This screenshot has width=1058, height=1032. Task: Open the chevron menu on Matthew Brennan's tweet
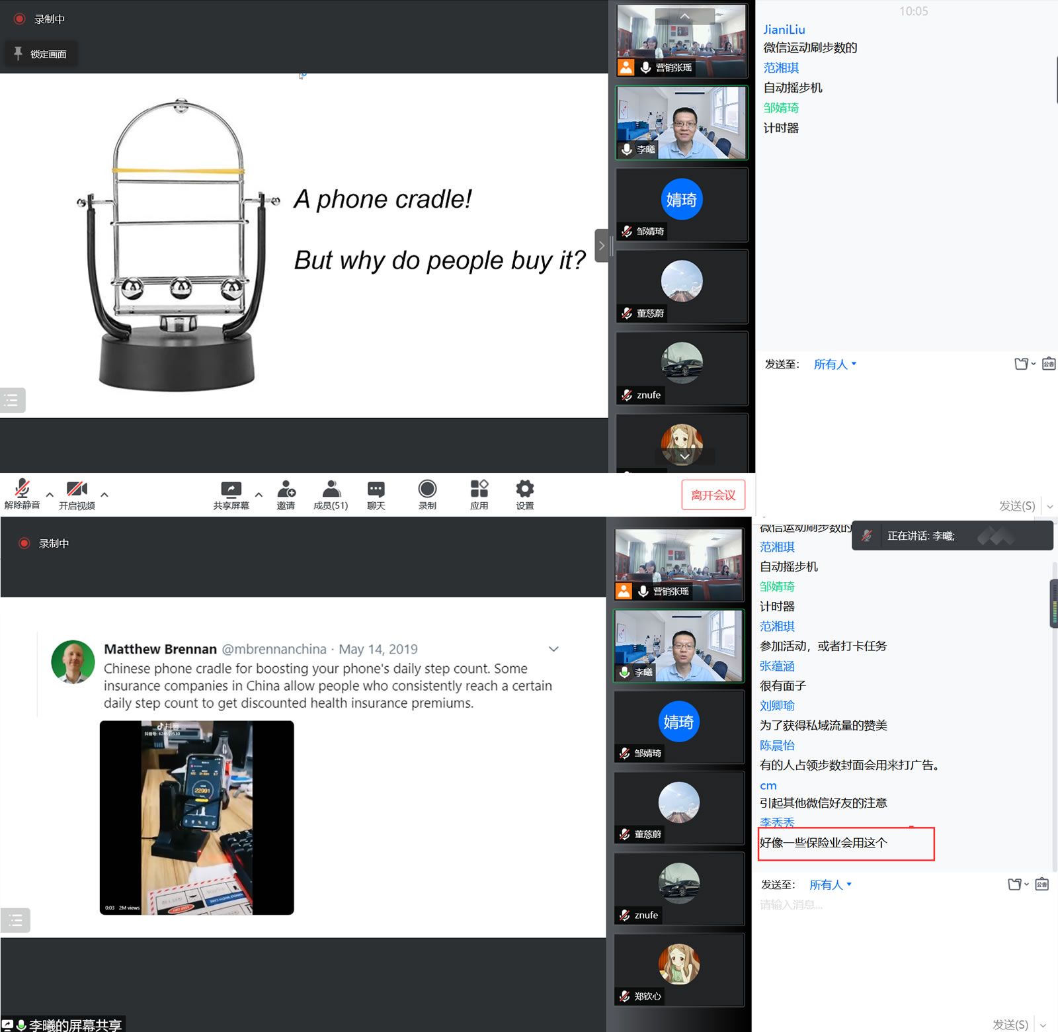pyautogui.click(x=553, y=649)
